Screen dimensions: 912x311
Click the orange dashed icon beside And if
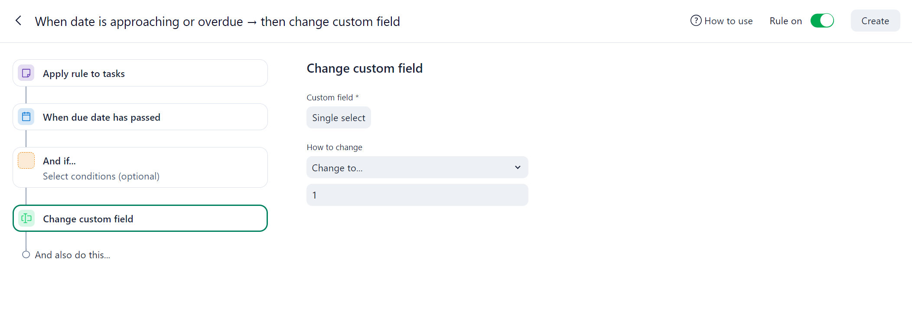(x=26, y=160)
